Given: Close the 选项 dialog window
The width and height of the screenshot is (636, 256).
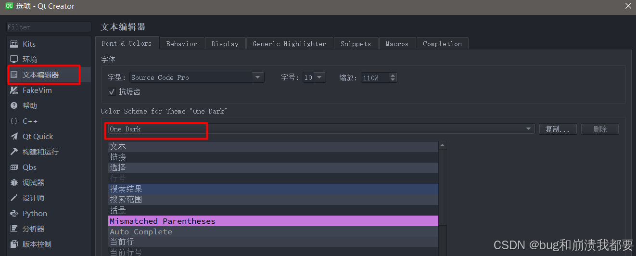Looking at the screenshot, I should pos(628,6).
